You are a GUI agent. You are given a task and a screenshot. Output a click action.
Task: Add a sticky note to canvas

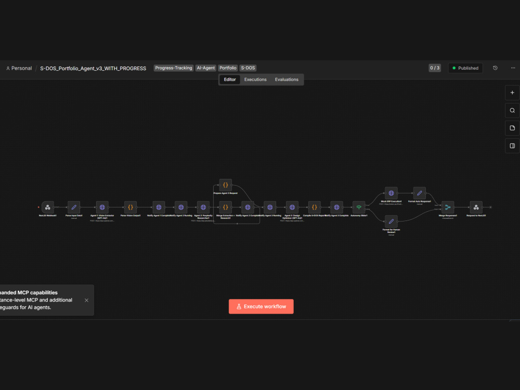512,128
